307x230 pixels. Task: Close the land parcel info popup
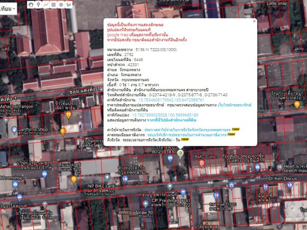coord(254,21)
